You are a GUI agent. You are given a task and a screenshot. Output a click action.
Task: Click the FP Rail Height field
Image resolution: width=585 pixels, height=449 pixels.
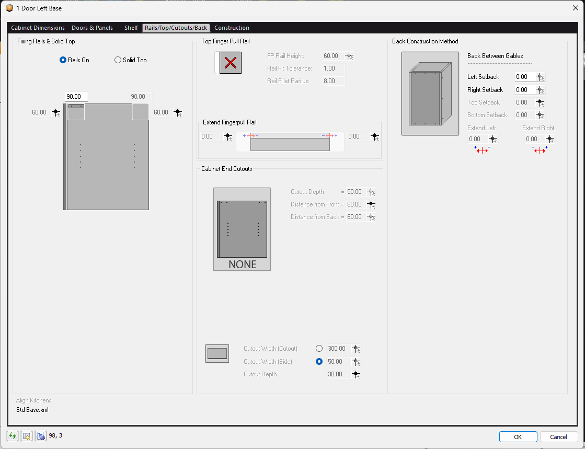tap(333, 56)
